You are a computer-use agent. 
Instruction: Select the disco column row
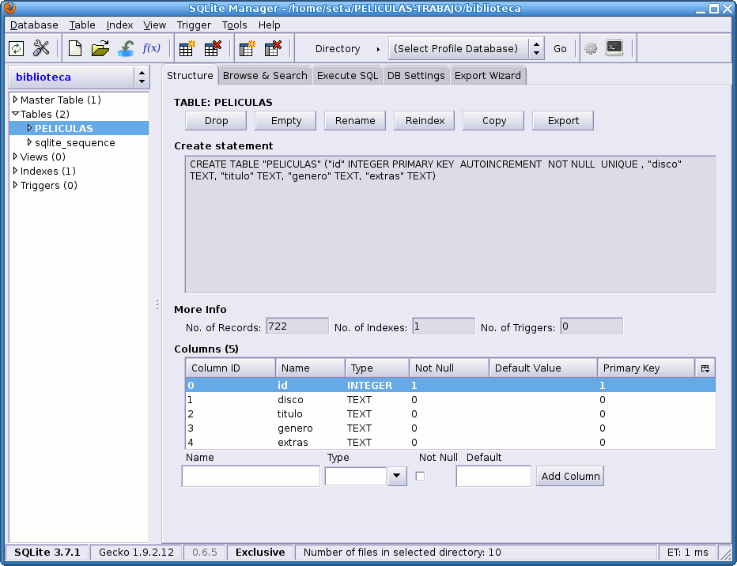point(450,400)
